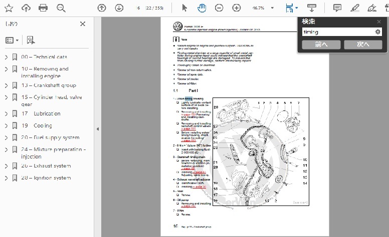Click the upload to cloud icon

click(x=26, y=8)
